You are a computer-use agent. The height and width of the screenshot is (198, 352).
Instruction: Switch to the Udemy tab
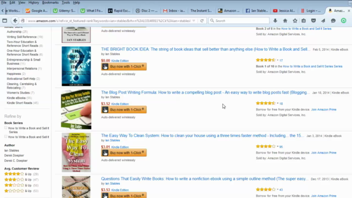[64, 10]
